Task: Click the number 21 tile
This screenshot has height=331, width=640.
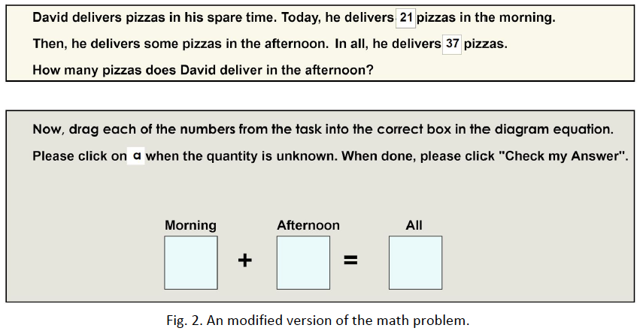Action: [405, 17]
